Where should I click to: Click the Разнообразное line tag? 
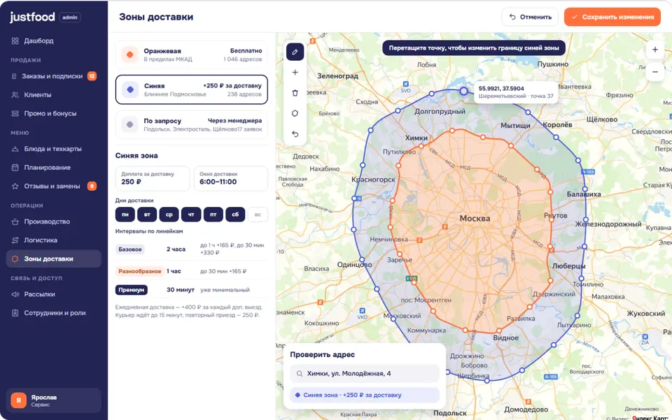pyautogui.click(x=140, y=271)
